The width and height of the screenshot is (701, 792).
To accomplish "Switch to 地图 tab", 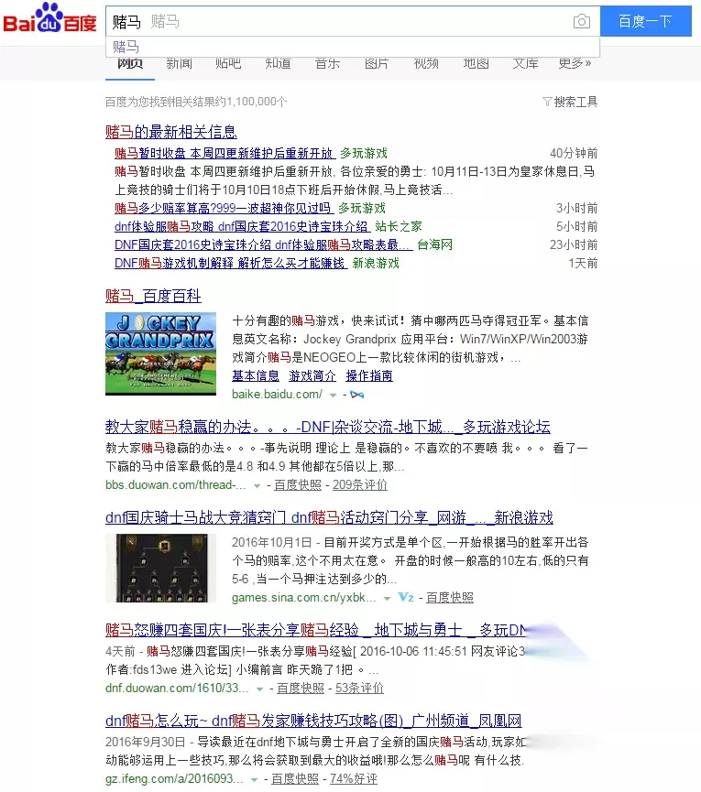I will [x=476, y=64].
